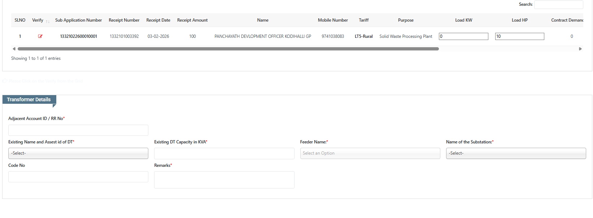Open Existing Name and Asset id dropdown

(x=78, y=153)
